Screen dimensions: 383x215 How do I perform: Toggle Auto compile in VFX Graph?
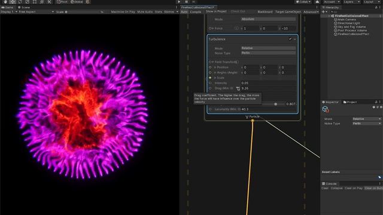(184, 12)
